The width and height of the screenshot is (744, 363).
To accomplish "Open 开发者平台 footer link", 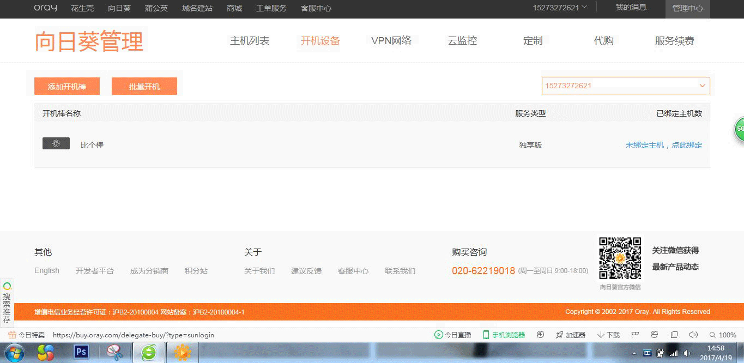I will 95,271.
